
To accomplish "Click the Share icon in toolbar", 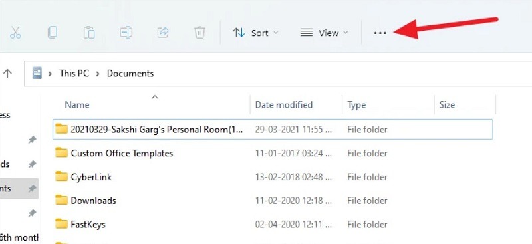I will point(163,33).
